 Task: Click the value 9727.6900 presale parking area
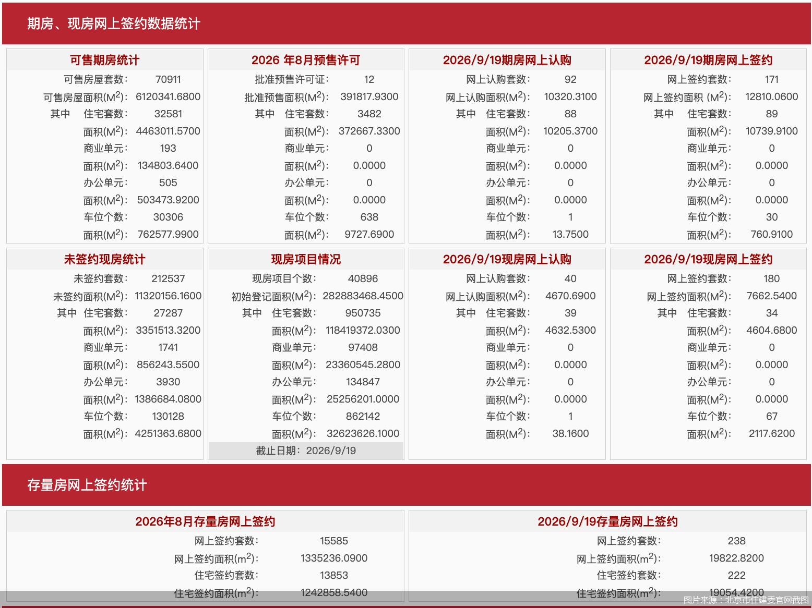tap(369, 234)
